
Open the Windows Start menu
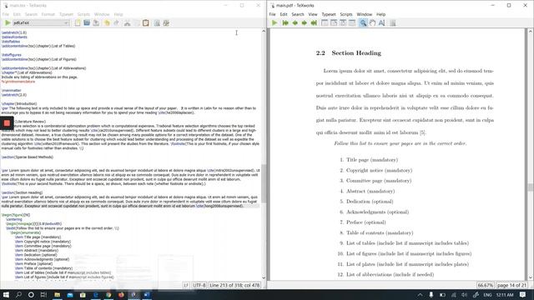pyautogui.click(x=6, y=294)
